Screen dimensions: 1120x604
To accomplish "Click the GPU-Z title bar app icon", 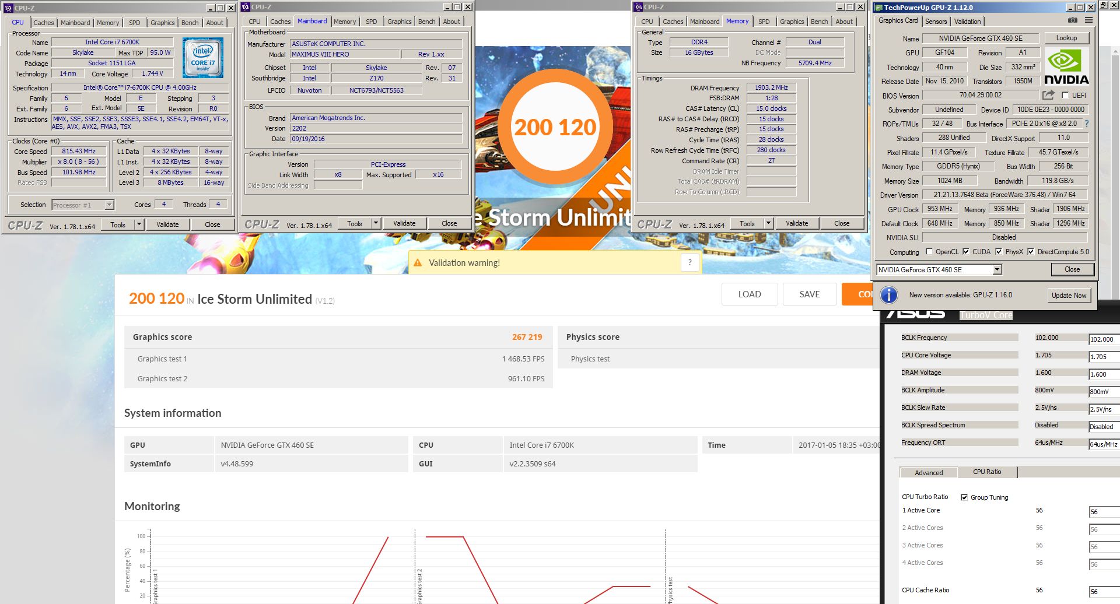I will [878, 8].
